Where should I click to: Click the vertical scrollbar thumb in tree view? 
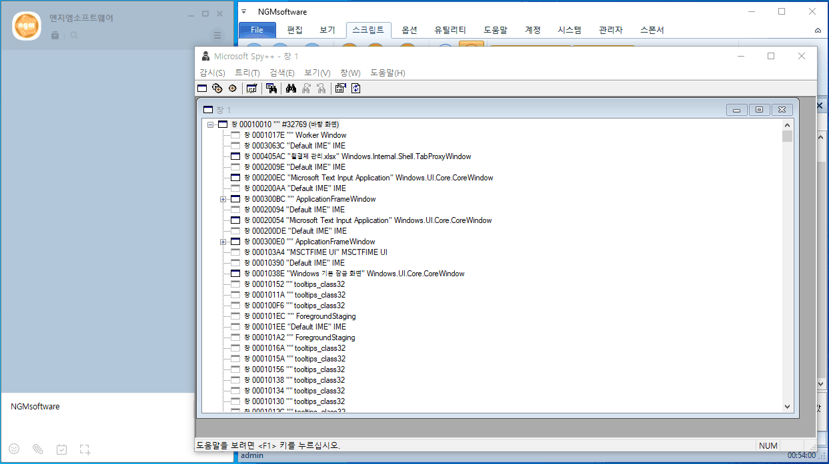[787, 136]
